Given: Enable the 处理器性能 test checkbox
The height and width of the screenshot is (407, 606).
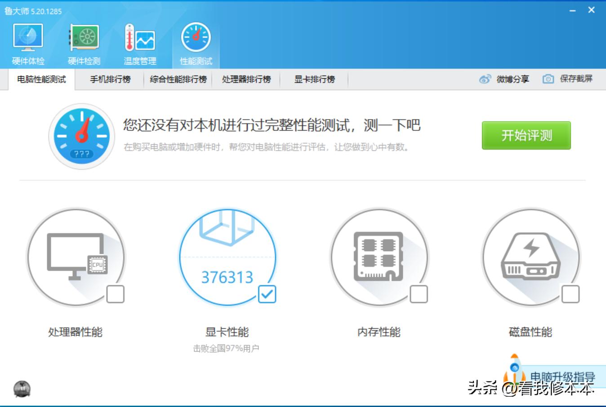Looking at the screenshot, I should click(x=116, y=294).
